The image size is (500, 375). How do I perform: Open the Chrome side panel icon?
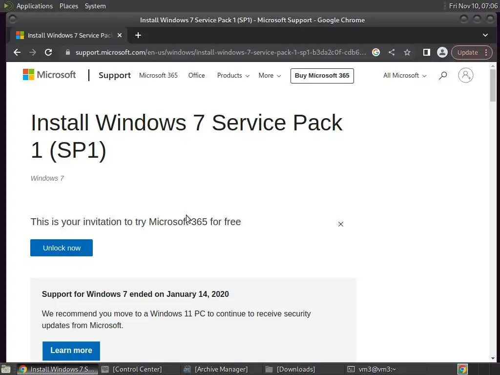coord(426,52)
